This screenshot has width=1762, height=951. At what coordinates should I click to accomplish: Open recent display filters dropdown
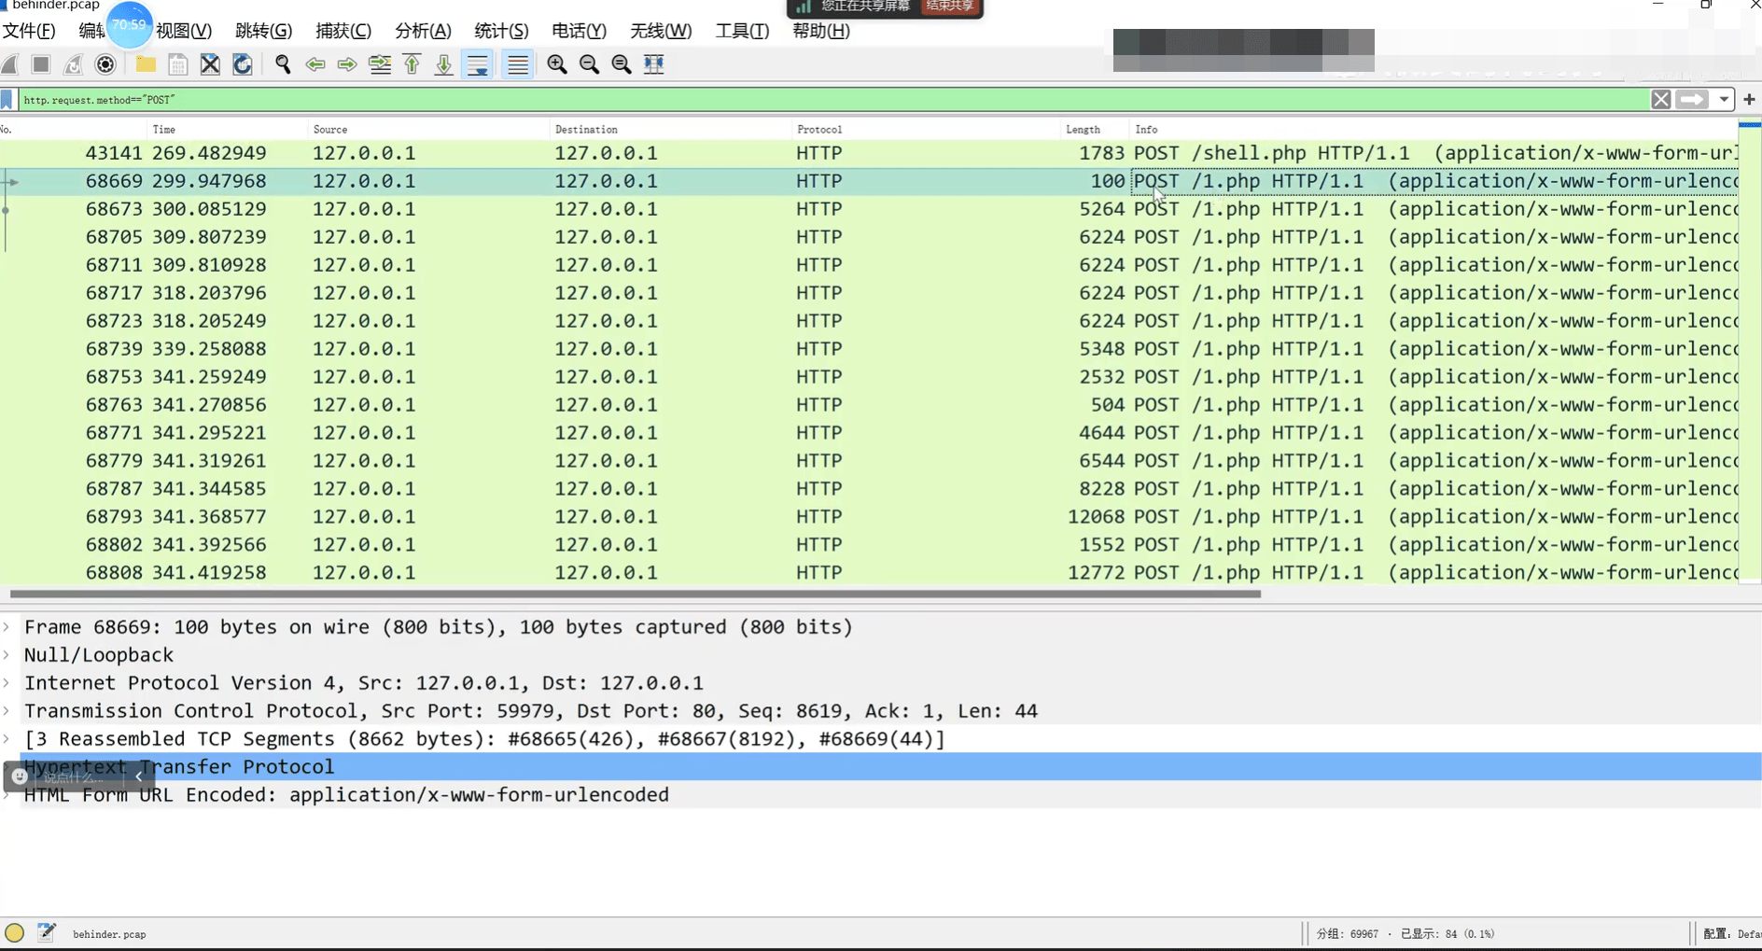pos(1724,100)
